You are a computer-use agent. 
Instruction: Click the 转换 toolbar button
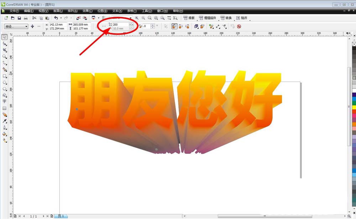click(x=226, y=18)
